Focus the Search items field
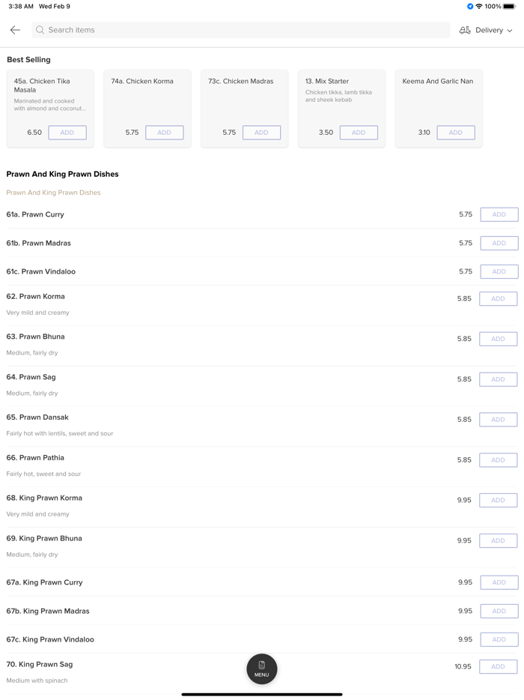The image size is (524, 700). point(240,30)
